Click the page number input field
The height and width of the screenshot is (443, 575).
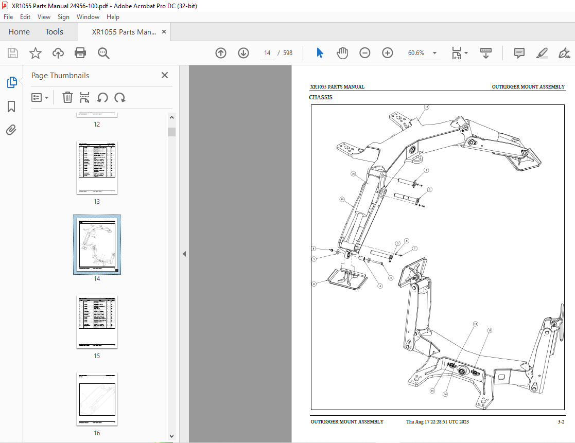[x=267, y=53]
